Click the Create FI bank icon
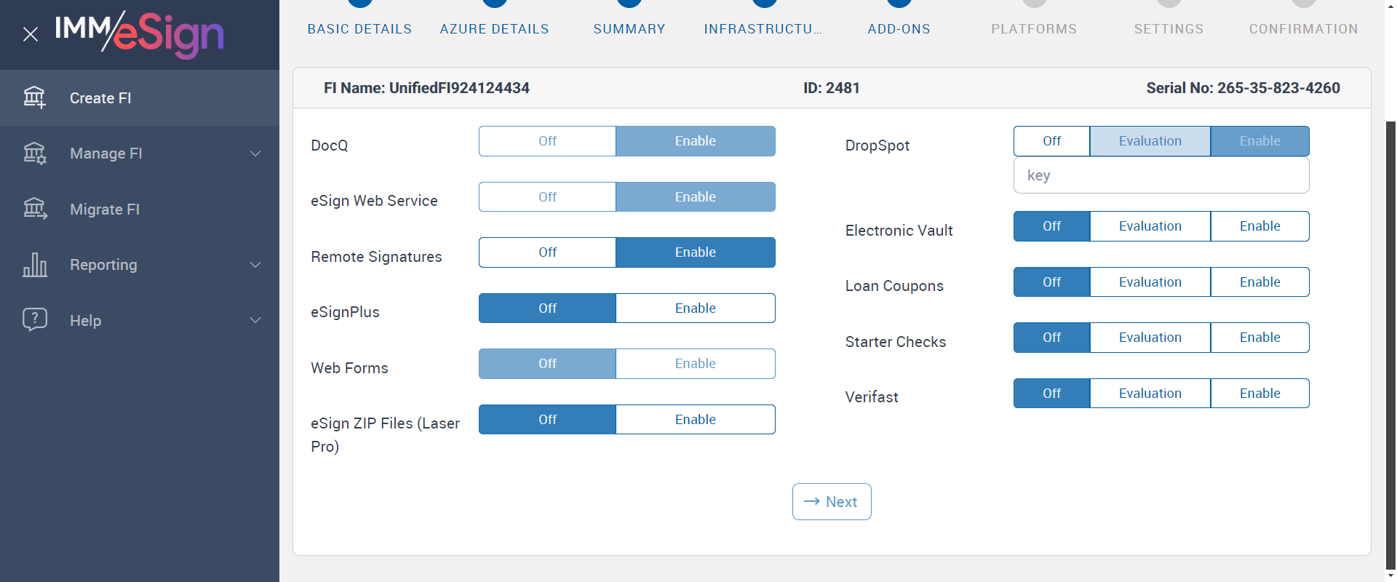1397x582 pixels. (34, 97)
